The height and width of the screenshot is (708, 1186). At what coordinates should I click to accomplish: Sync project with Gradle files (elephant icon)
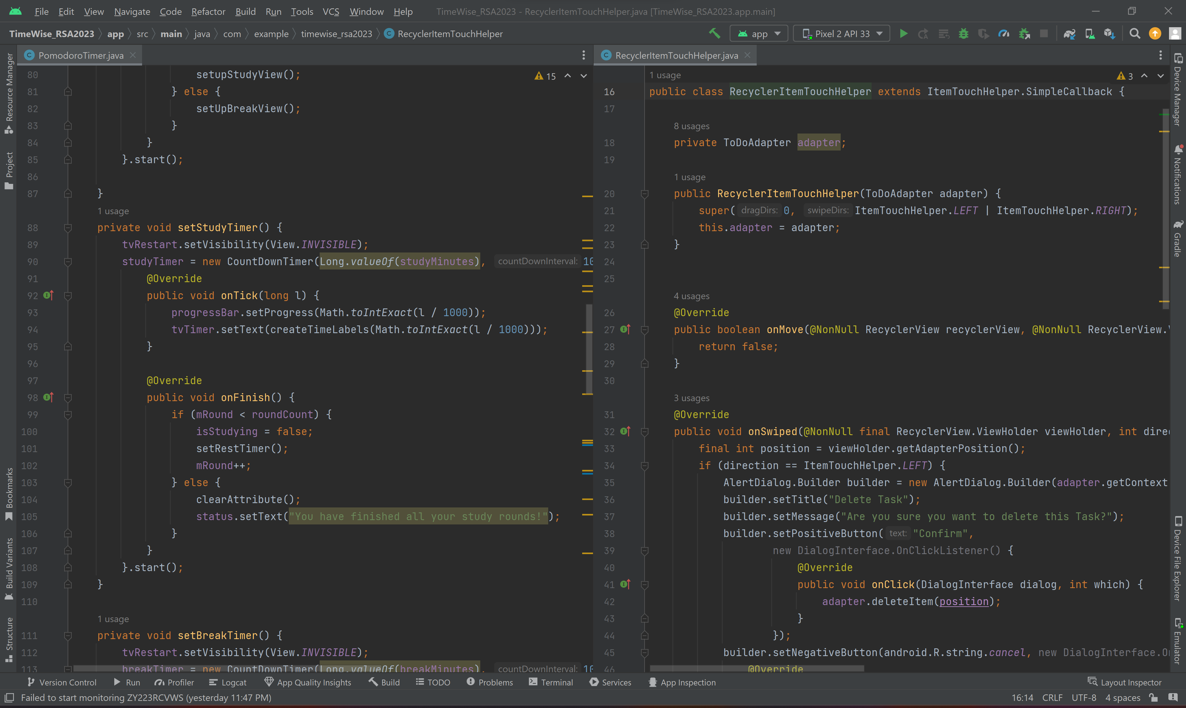coord(1069,33)
